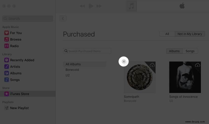Download Somnipath album via cloud icon
Screen dimensions: 209x124
[x=152, y=65]
